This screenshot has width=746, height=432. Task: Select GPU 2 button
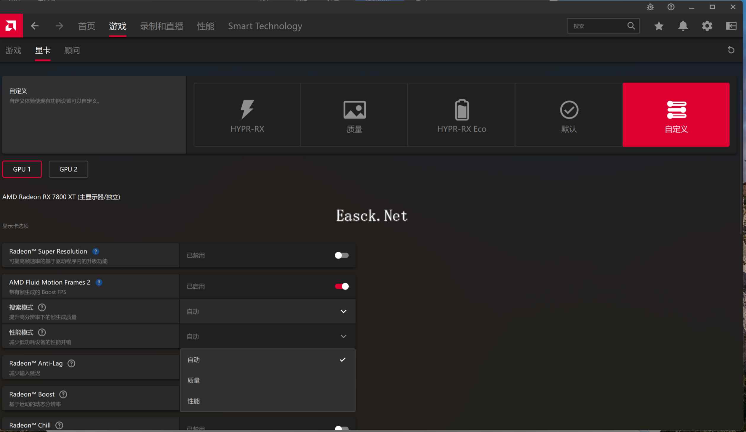[68, 169]
